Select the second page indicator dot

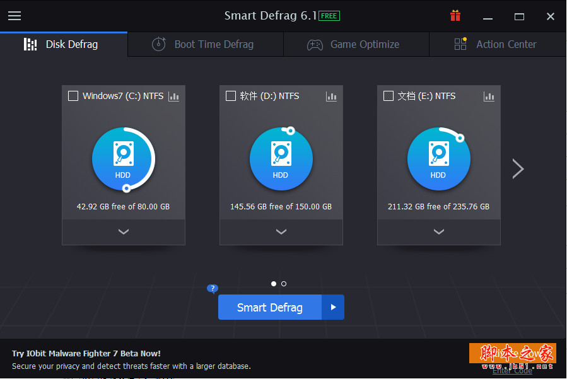click(284, 284)
